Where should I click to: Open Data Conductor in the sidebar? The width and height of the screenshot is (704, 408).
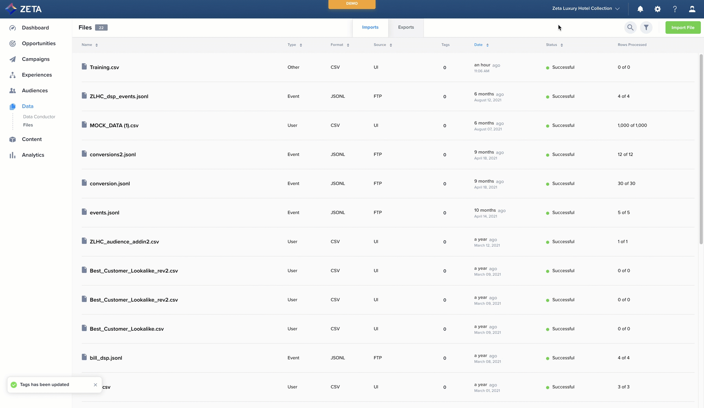[39, 117]
